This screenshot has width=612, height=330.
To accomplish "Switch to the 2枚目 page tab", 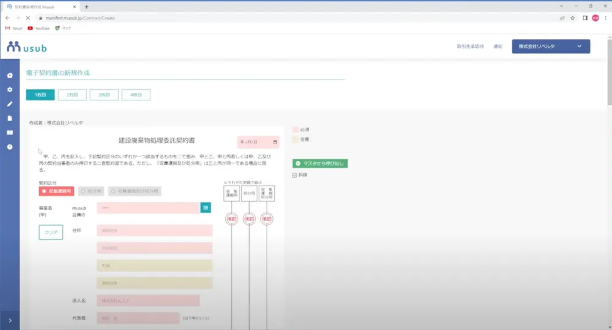I will tap(72, 95).
